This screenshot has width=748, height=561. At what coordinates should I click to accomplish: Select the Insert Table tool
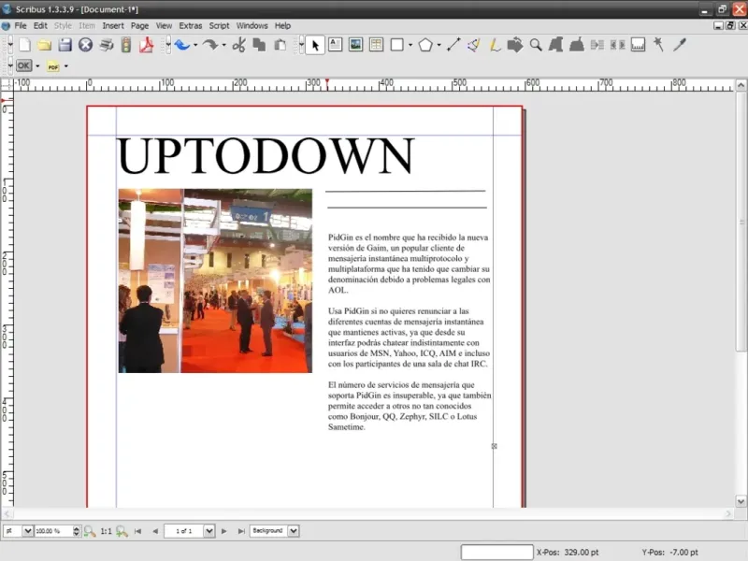(376, 44)
